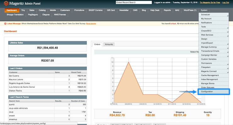Open the Tiny menu

coord(23,10)
